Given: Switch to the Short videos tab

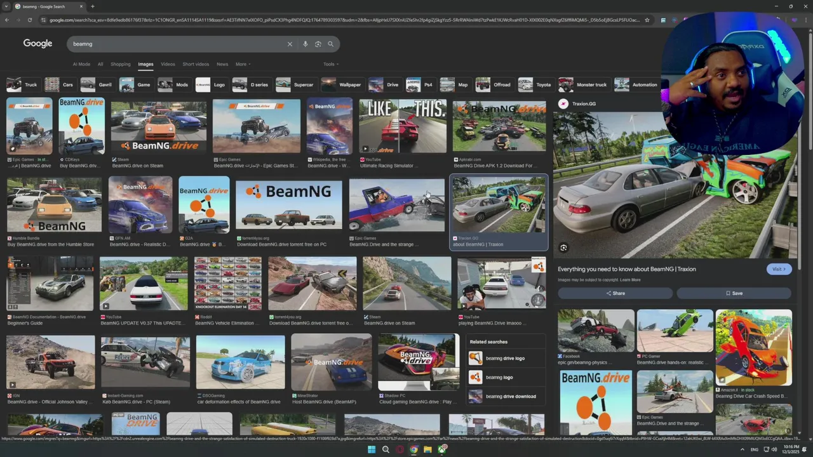Looking at the screenshot, I should click(x=196, y=64).
